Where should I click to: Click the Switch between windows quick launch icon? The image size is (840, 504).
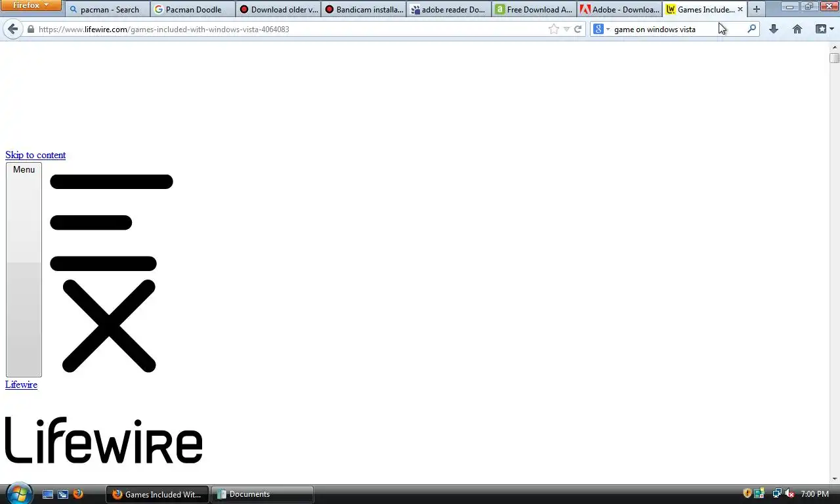(63, 494)
